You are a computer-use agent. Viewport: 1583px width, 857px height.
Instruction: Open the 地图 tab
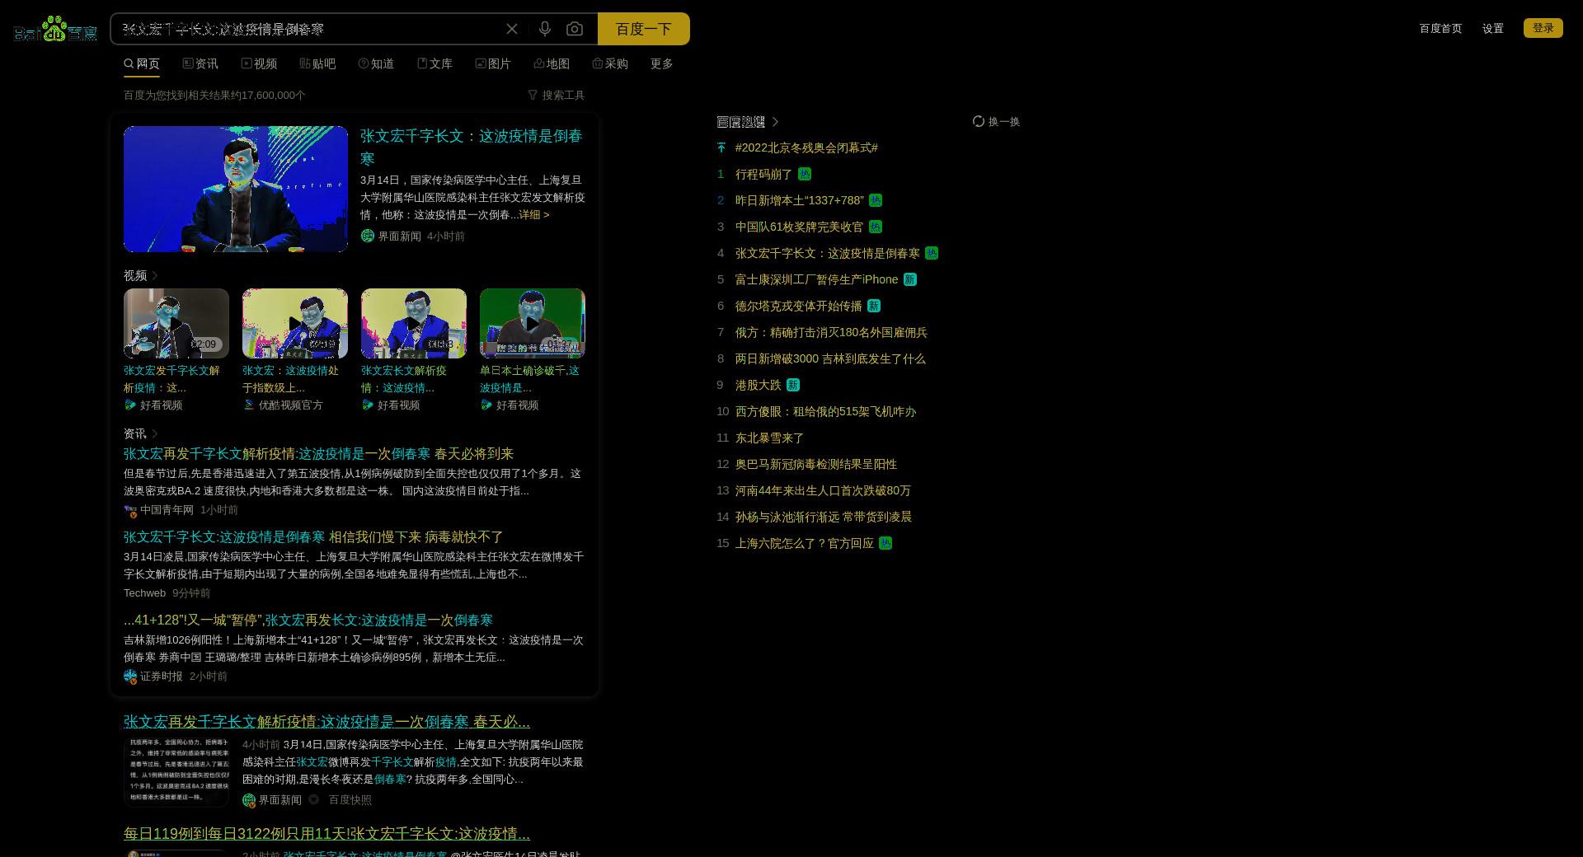click(x=552, y=63)
